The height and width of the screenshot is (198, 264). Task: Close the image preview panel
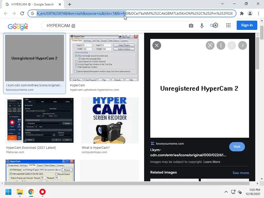[x=157, y=45]
